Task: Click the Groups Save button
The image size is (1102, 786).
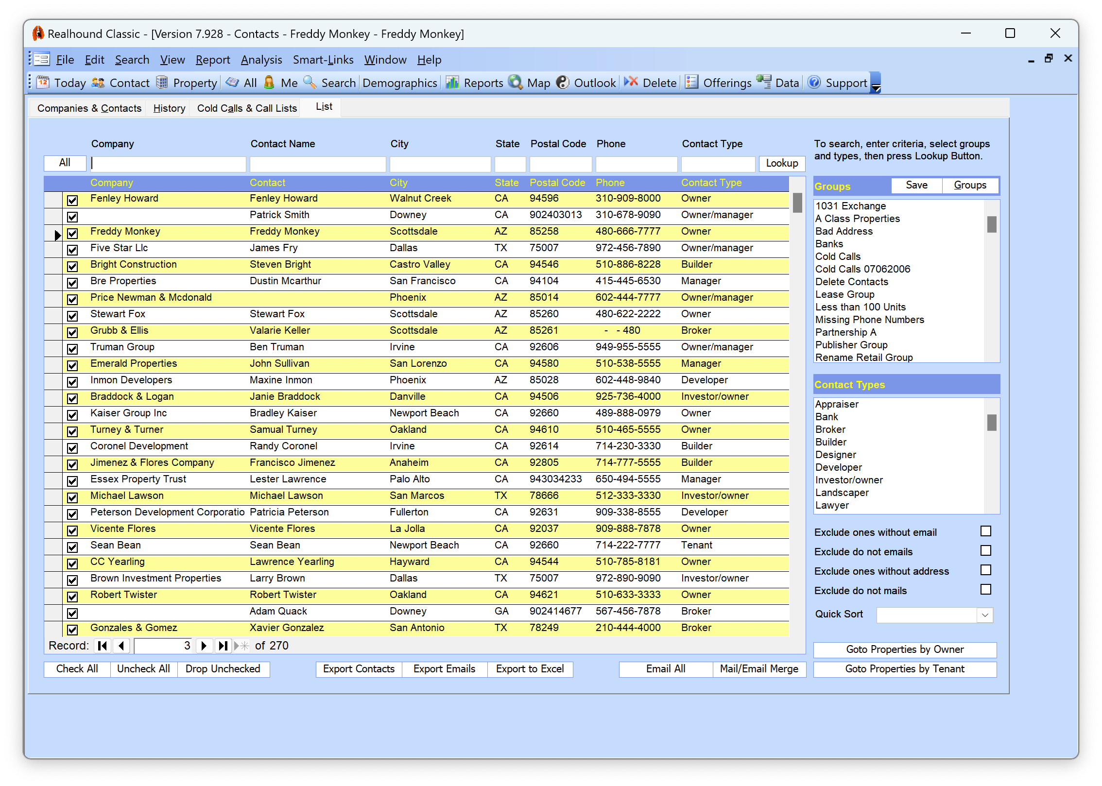Action: click(x=916, y=186)
